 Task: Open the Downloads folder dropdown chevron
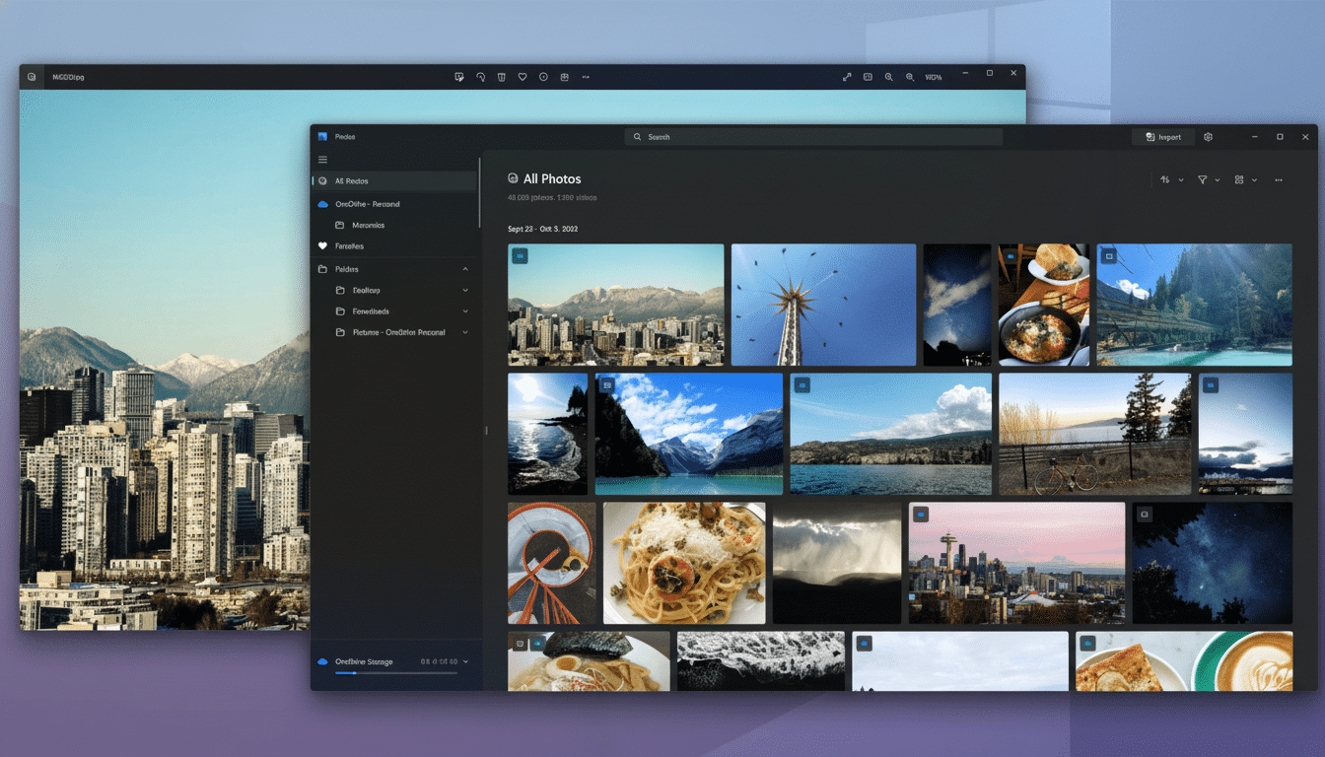pos(463,310)
